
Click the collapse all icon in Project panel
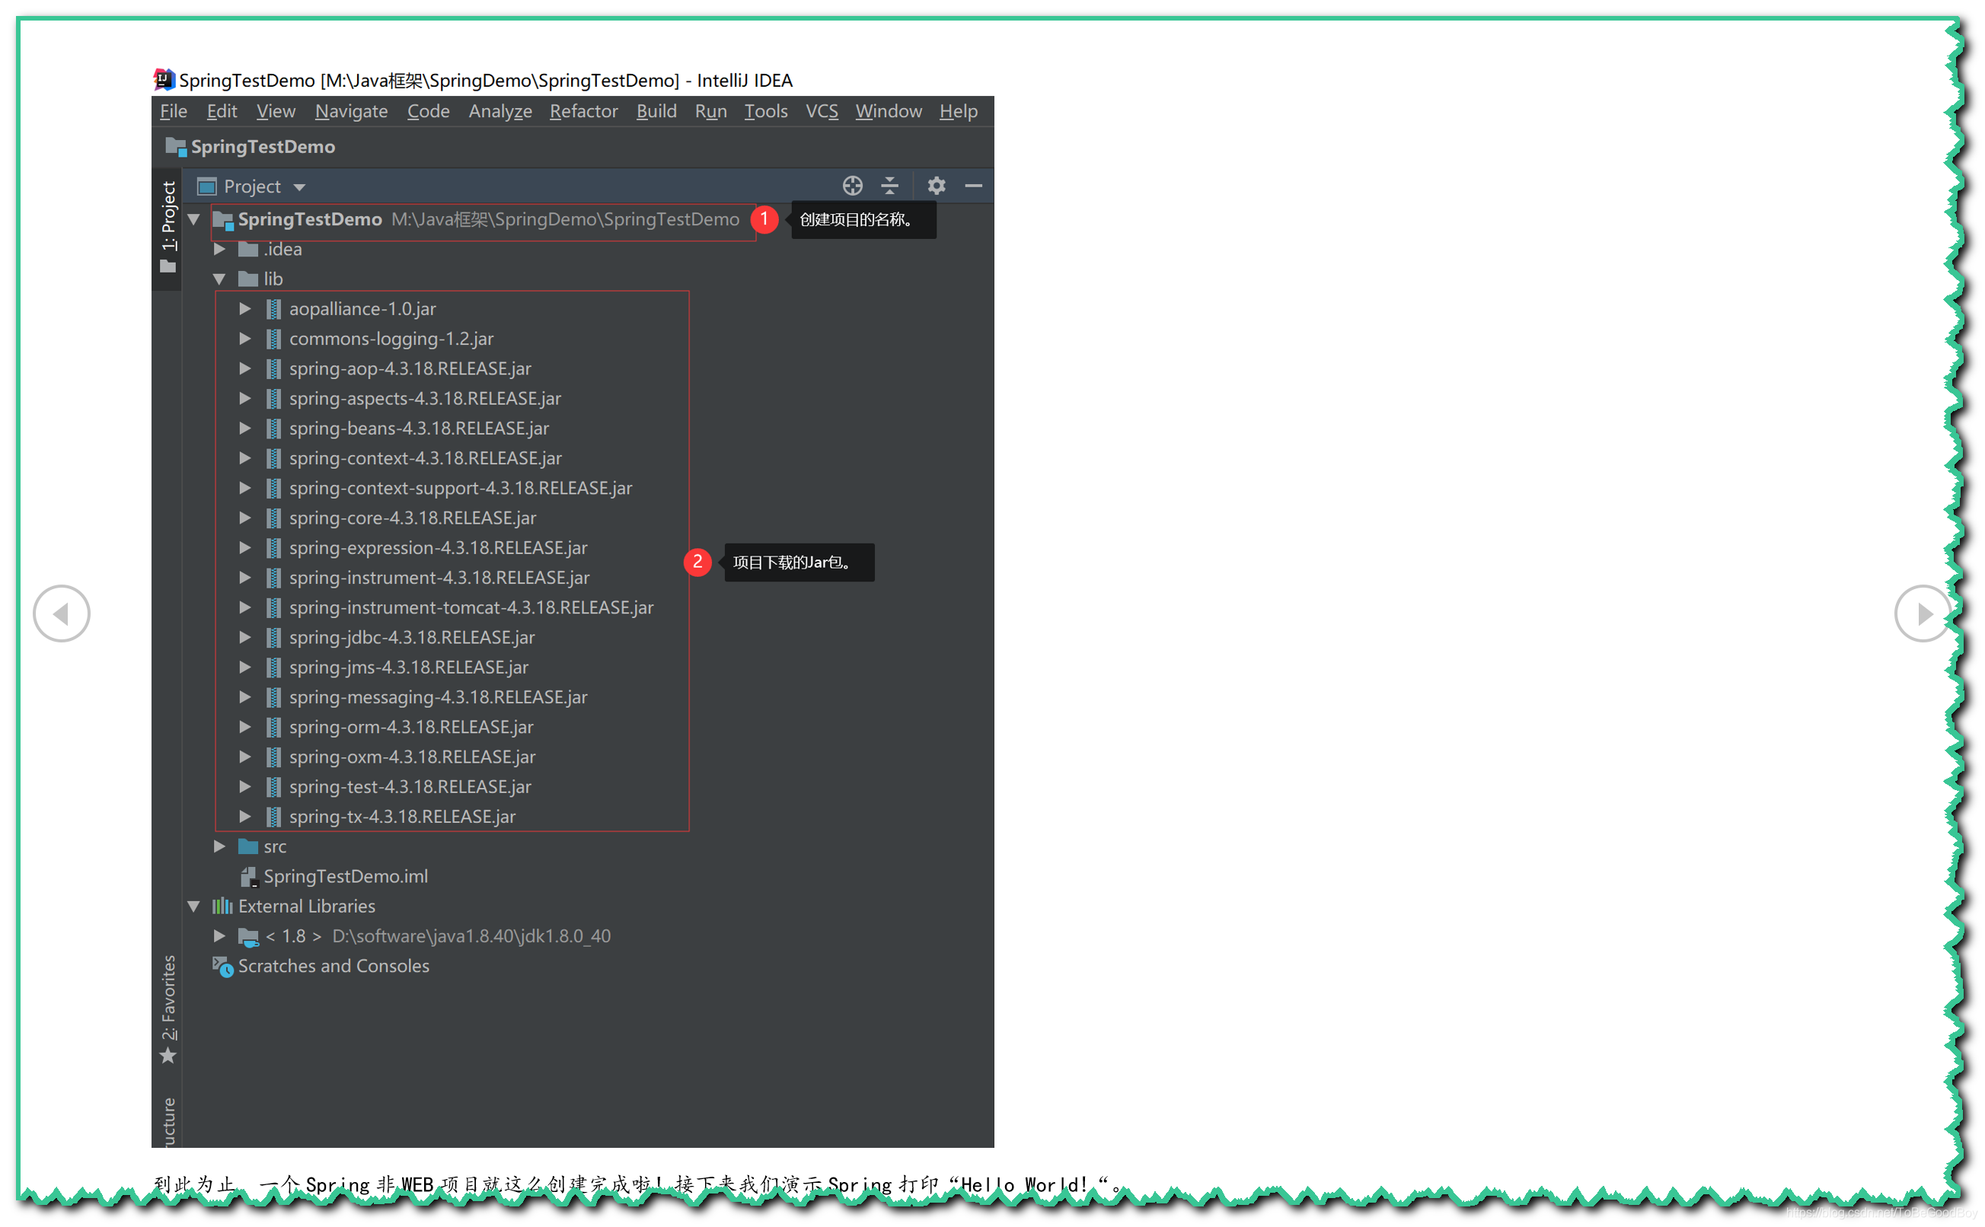click(889, 186)
